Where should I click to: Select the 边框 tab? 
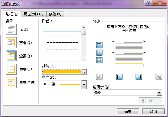(x=12, y=14)
